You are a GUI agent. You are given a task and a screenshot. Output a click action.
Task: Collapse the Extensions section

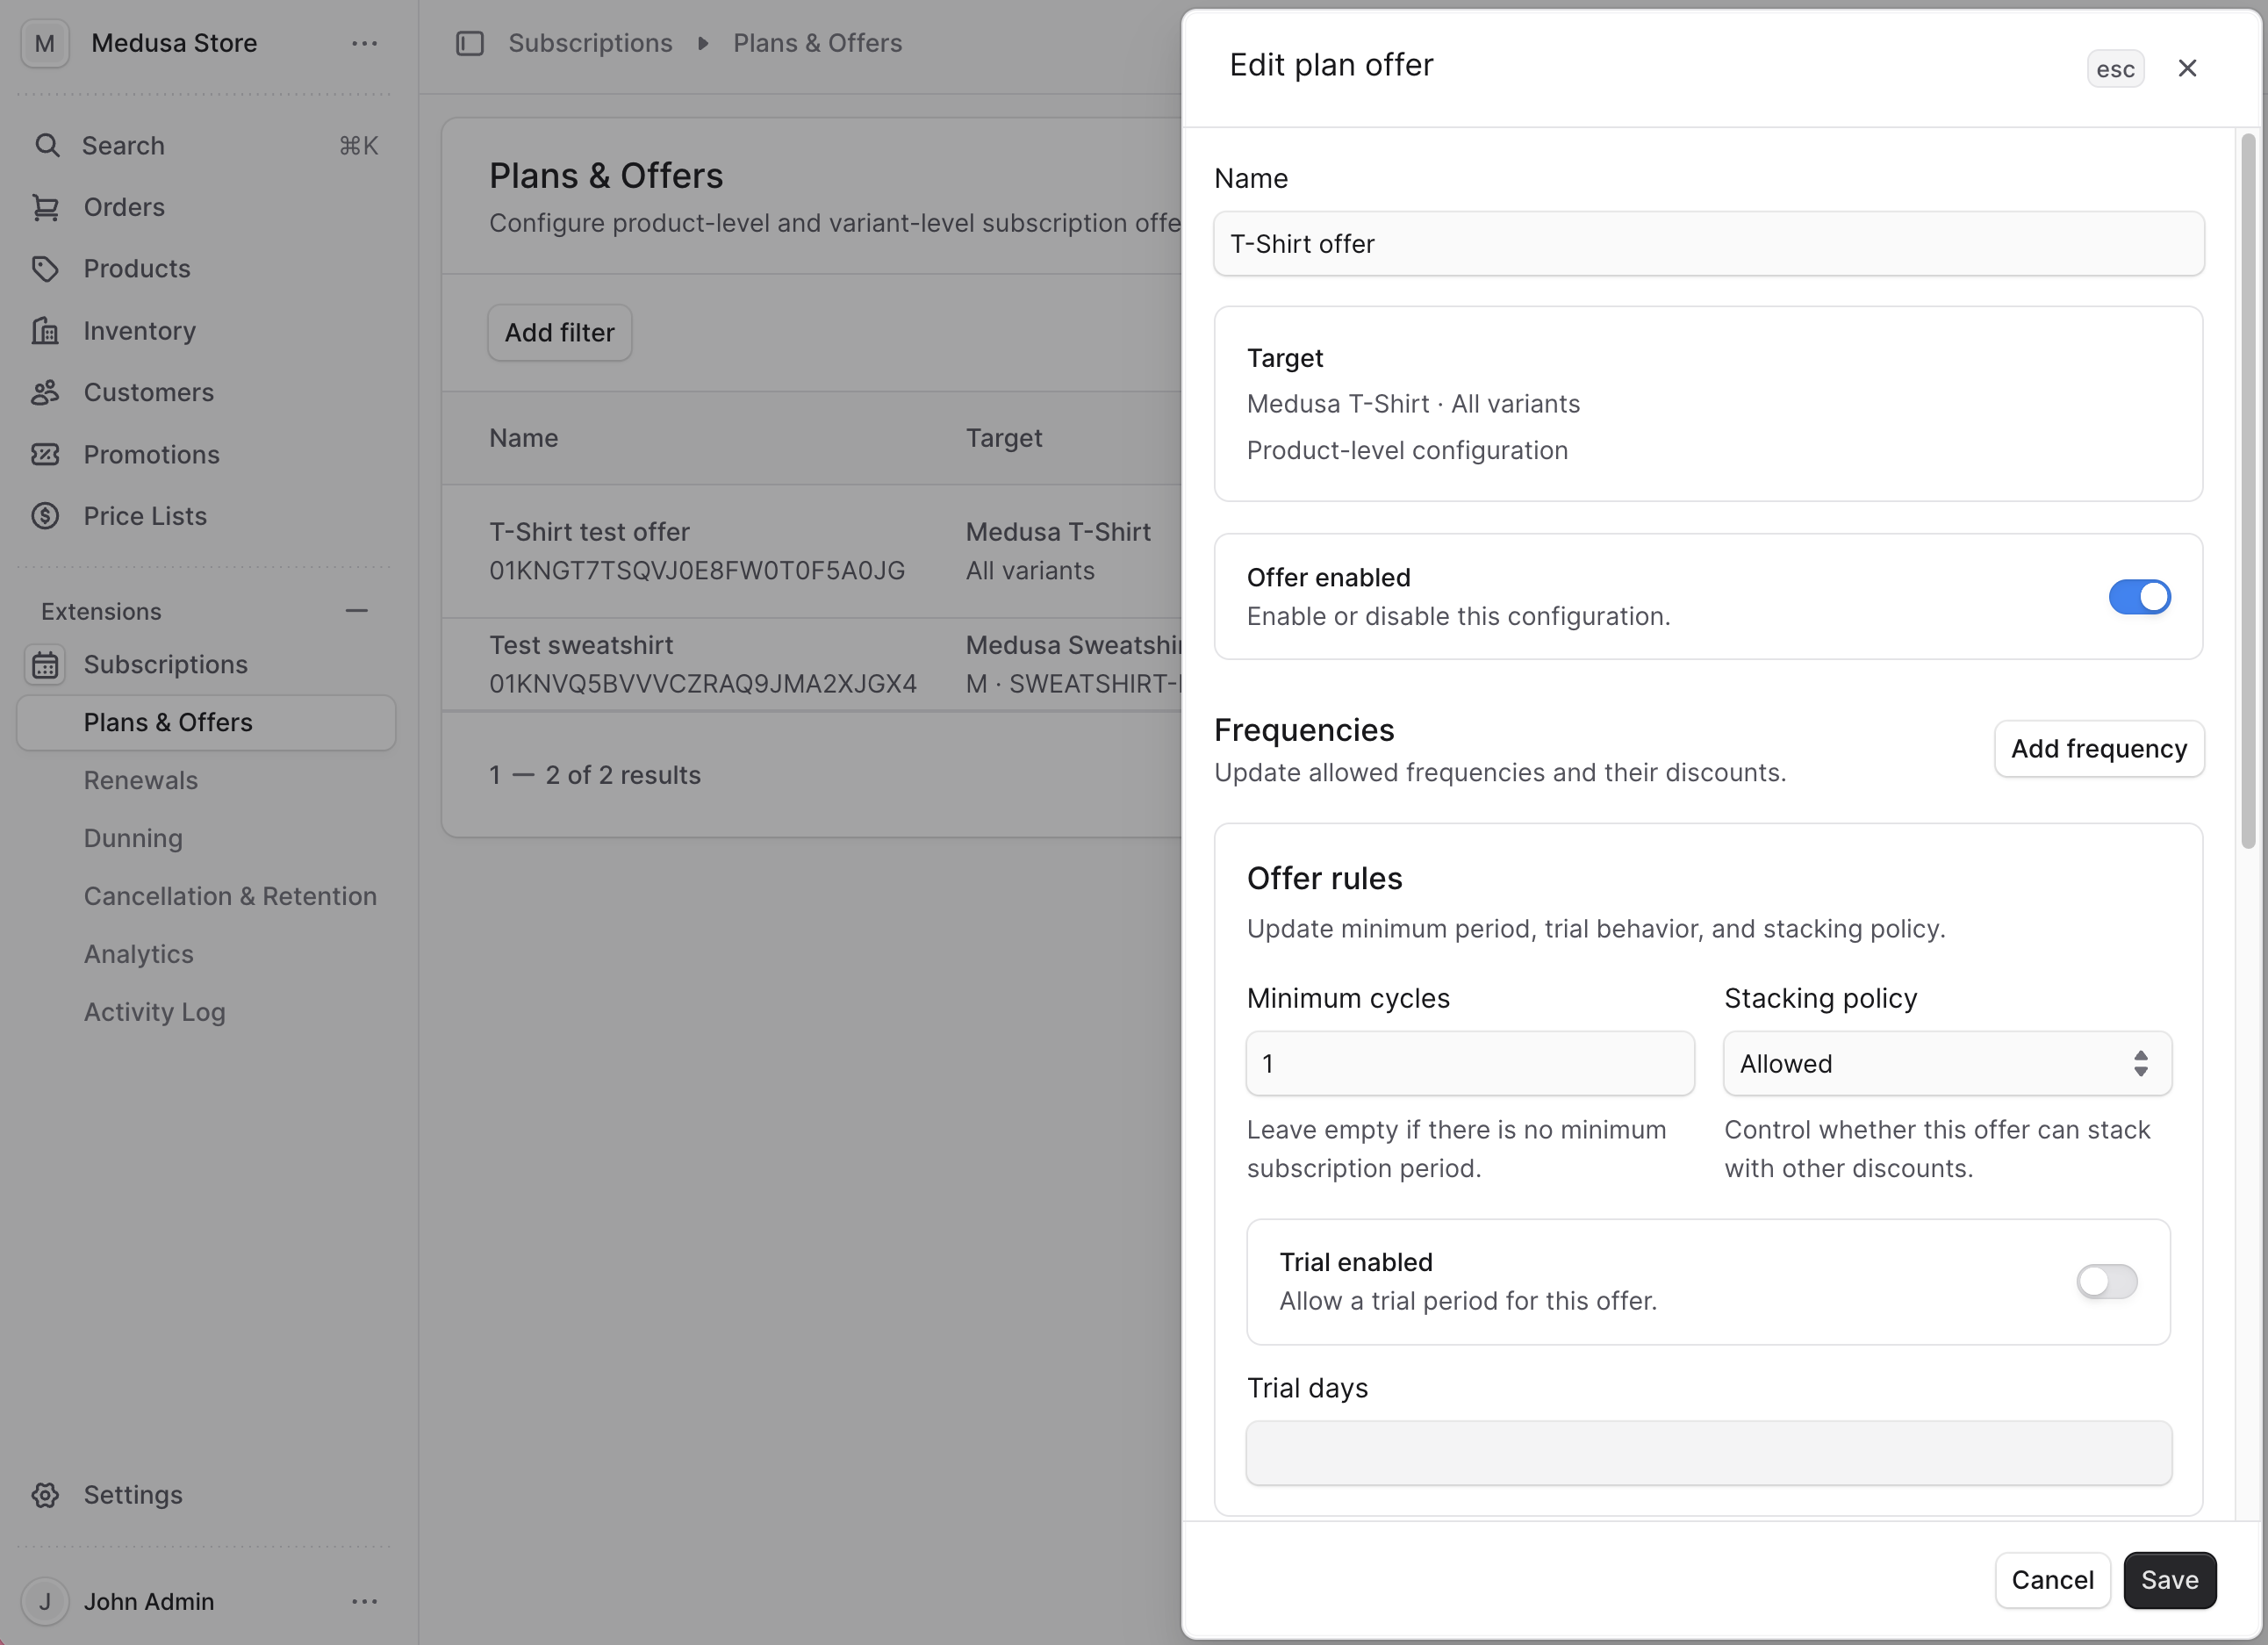click(357, 611)
